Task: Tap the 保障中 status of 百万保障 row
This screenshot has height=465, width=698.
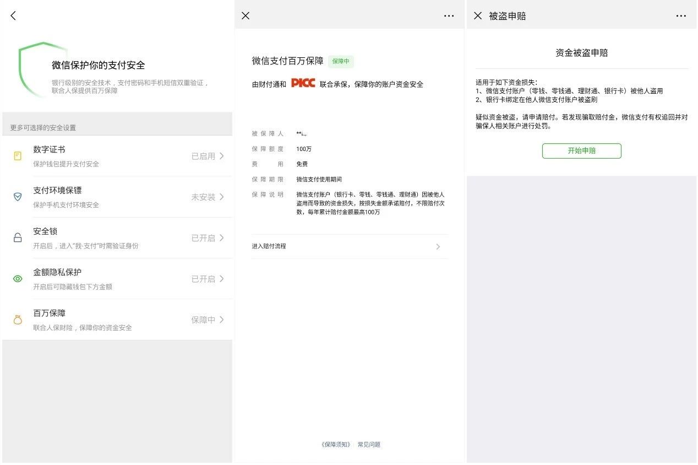Action: click(x=203, y=320)
